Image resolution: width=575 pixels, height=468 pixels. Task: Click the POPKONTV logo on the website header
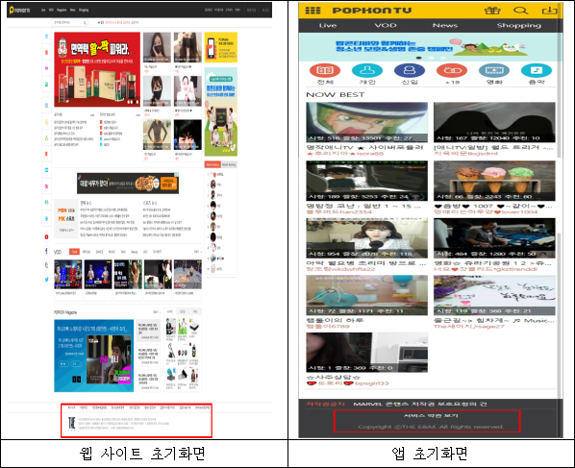tap(20, 10)
